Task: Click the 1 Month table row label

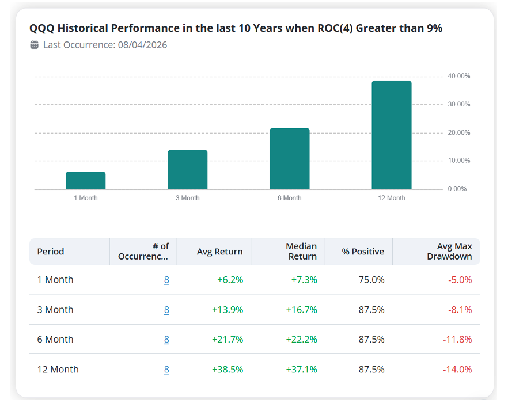Action: click(x=55, y=280)
